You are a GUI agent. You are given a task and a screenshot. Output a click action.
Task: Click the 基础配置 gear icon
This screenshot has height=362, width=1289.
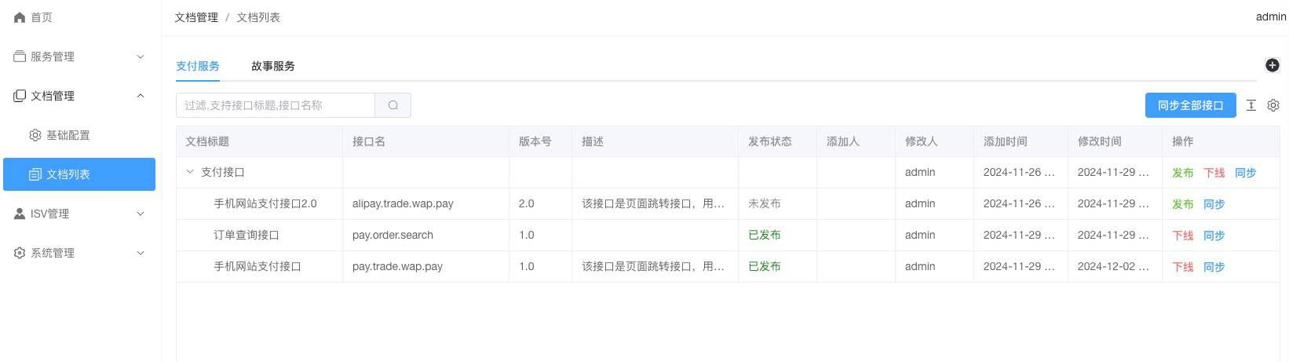(35, 135)
